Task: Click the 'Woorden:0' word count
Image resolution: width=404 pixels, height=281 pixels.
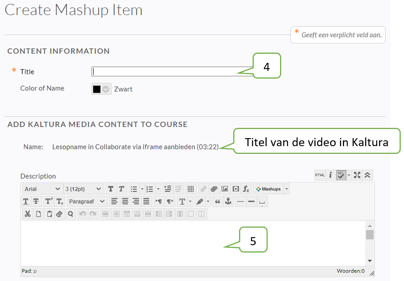Action: tap(351, 271)
